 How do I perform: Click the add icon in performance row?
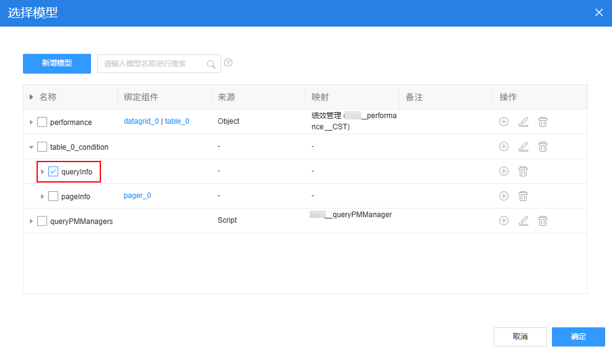click(x=504, y=122)
